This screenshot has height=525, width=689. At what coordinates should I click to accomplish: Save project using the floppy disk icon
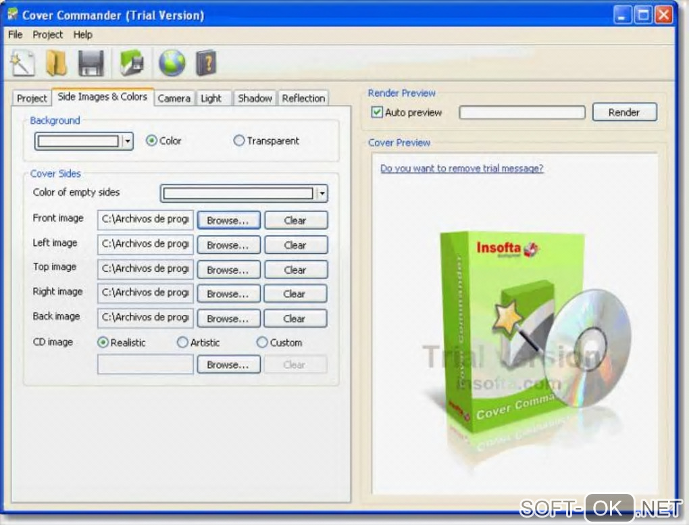tap(91, 64)
